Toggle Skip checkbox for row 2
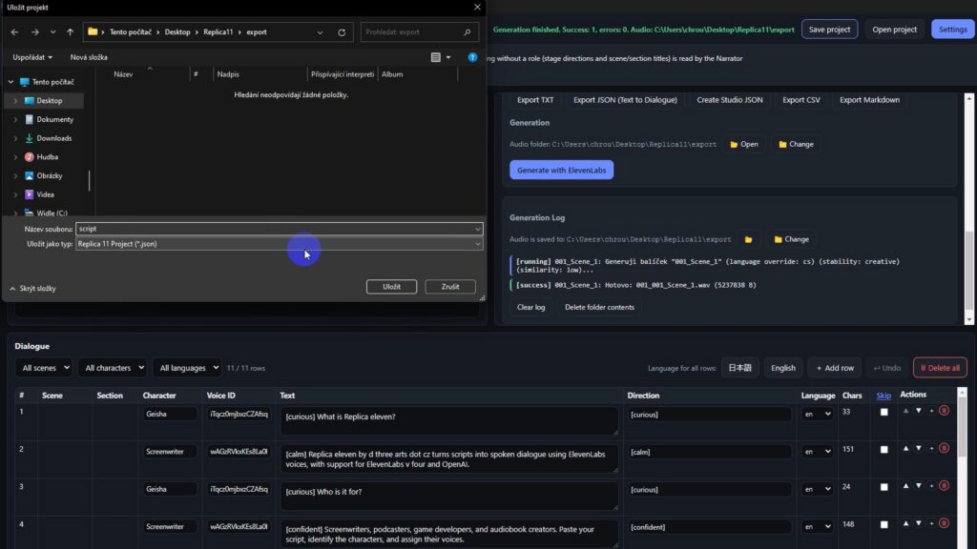The width and height of the screenshot is (977, 549). click(883, 450)
